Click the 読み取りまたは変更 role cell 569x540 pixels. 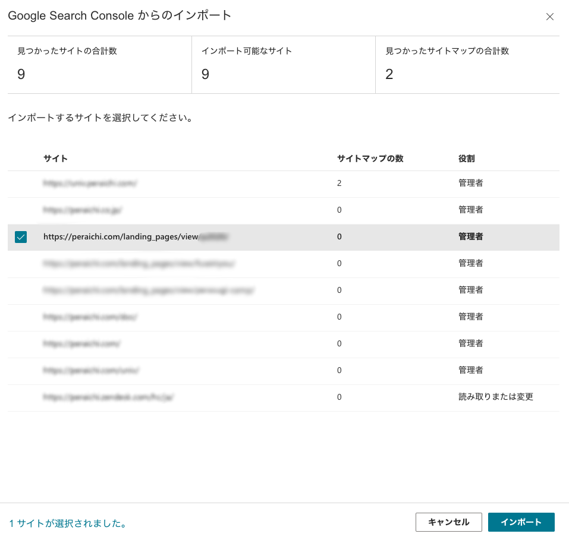point(496,397)
